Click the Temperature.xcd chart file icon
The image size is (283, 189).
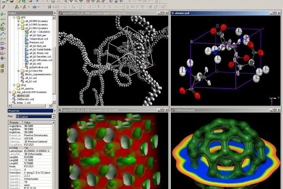[x=27, y=39]
